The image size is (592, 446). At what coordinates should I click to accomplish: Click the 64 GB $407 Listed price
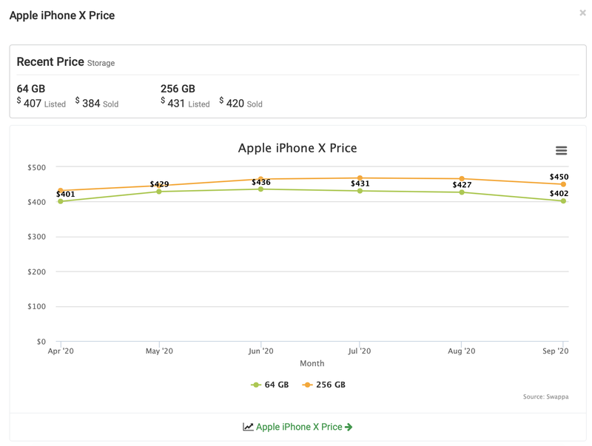(41, 103)
